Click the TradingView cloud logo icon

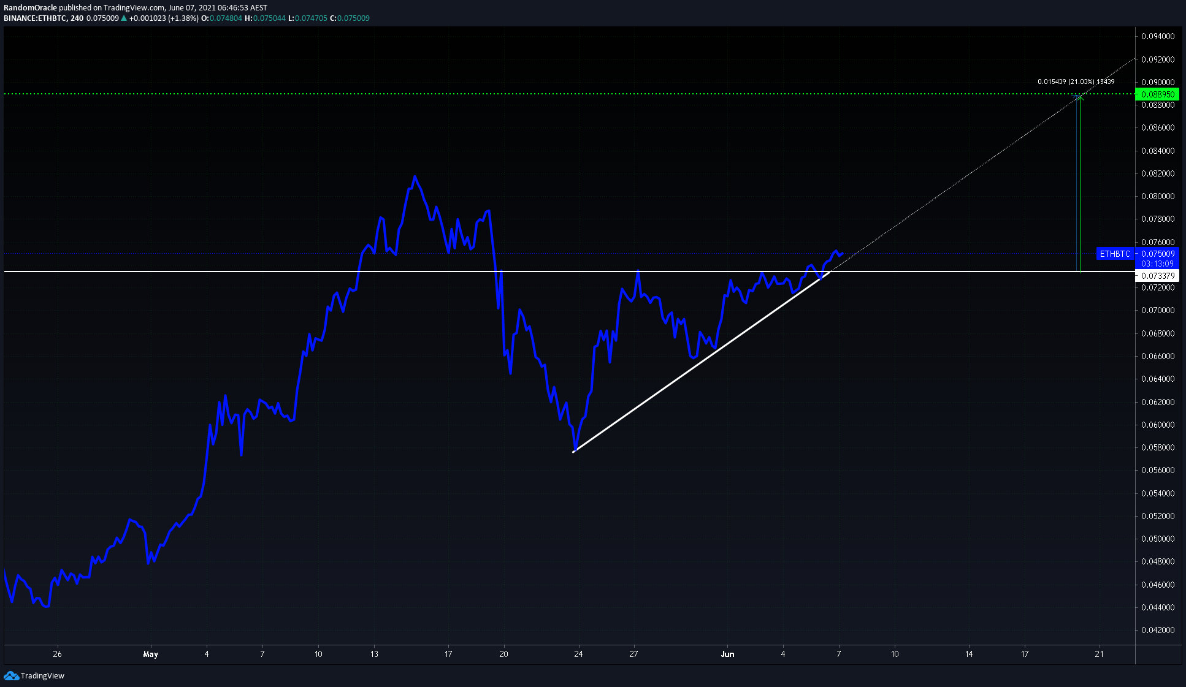click(x=11, y=675)
